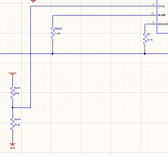Select the UVLO pin label
Viewport: 168px width, 156px height.
161,6
